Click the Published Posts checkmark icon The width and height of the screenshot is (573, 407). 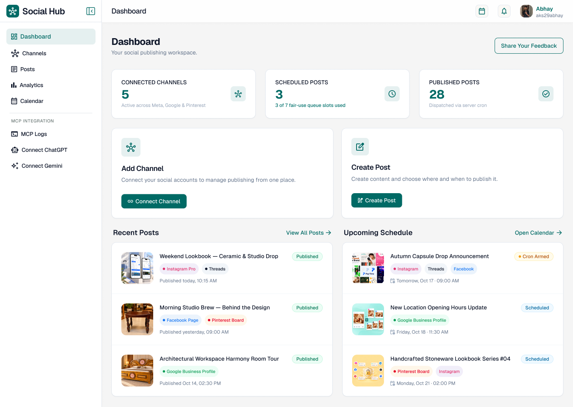546,94
